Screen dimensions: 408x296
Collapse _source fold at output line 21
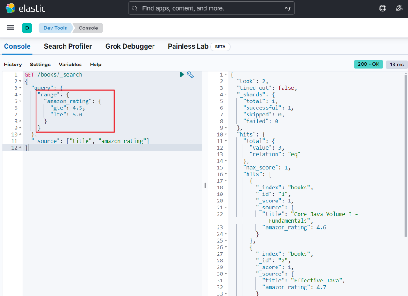(x=226, y=208)
